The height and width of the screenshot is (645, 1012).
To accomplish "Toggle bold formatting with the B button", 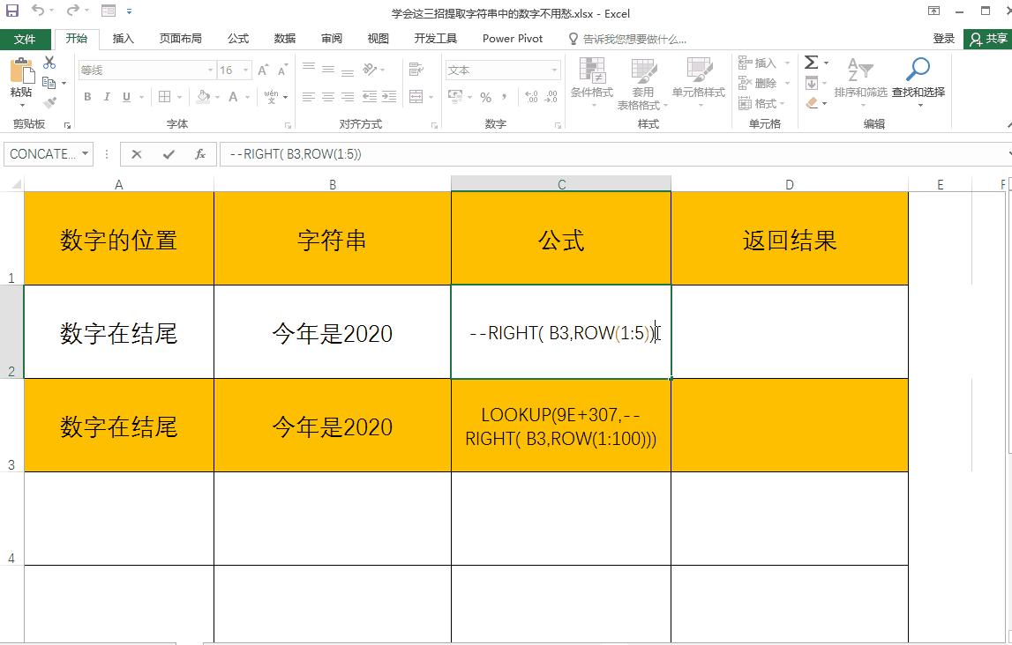I will [x=86, y=97].
